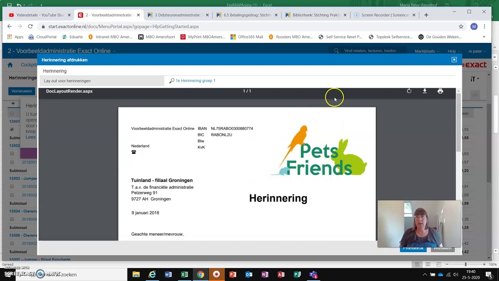
Task: Open the Cockpits menu item
Action: (29, 65)
